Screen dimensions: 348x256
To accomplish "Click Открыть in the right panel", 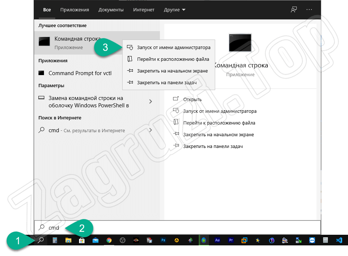I will [192, 99].
